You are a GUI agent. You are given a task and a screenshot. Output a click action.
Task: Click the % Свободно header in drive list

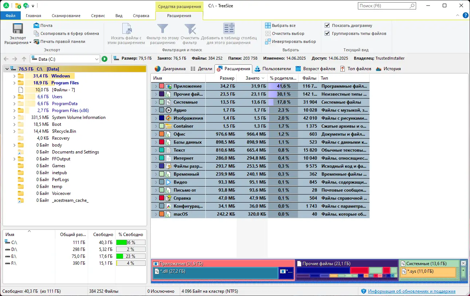point(131,235)
